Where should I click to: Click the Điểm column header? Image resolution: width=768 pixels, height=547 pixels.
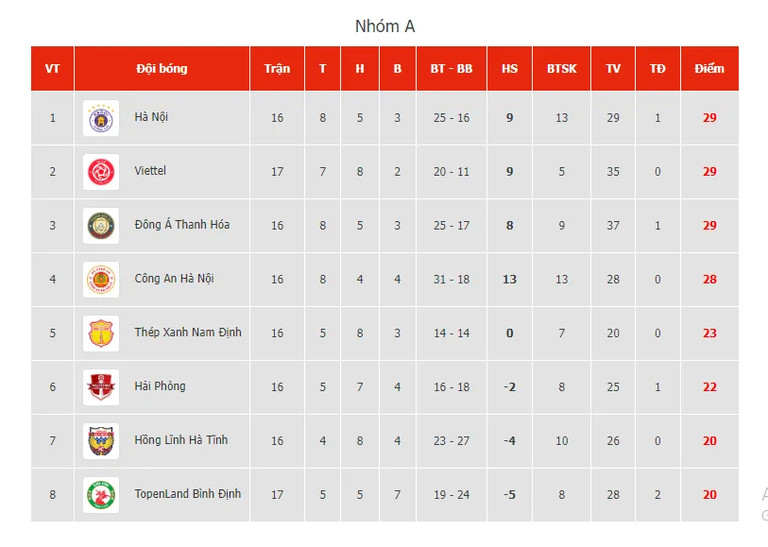(708, 69)
